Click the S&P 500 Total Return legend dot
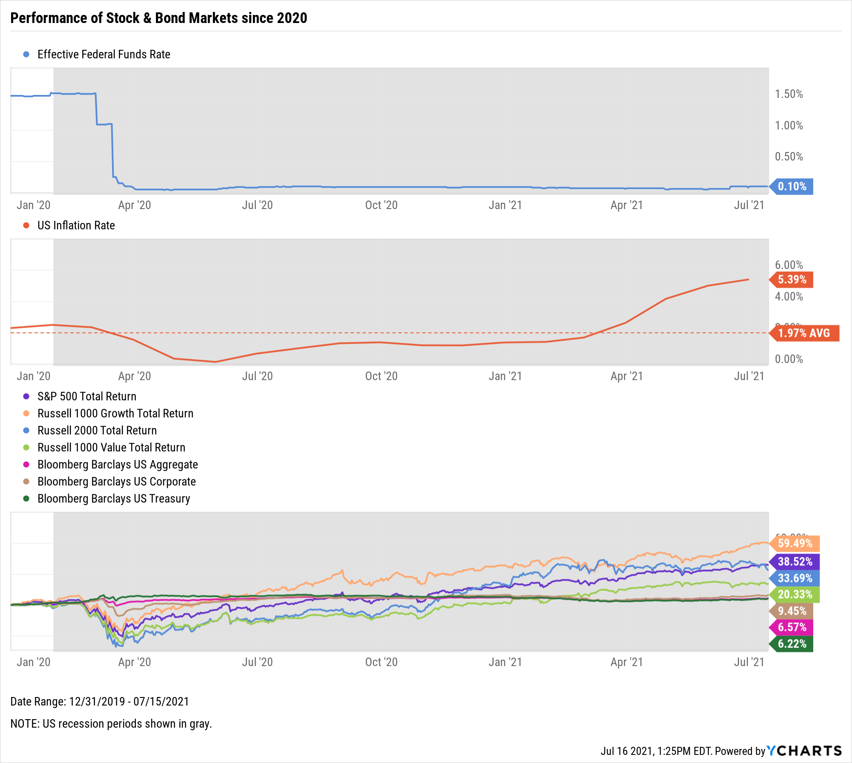The height and width of the screenshot is (763, 852). 26,396
